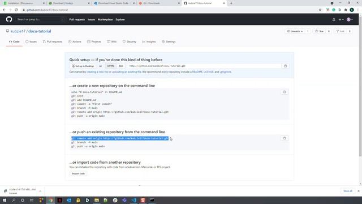Image resolution: width=362 pixels, height=204 pixels.
Task: Open Visual Studio Code from the taskbar
Action: point(133,200)
